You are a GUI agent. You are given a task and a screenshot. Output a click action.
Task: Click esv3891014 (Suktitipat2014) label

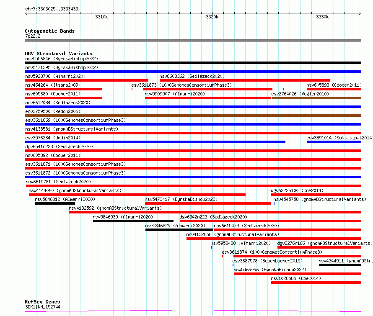tap(340, 138)
